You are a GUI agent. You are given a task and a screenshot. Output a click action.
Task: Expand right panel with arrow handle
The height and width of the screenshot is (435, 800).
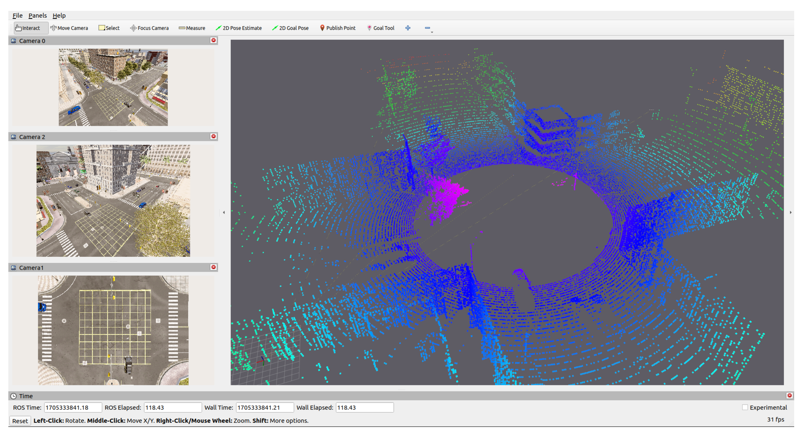tap(791, 212)
